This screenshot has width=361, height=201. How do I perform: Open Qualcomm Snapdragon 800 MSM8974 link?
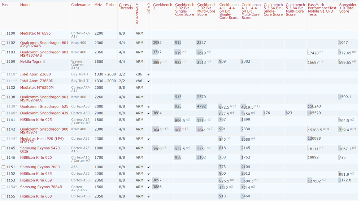pos(44,131)
